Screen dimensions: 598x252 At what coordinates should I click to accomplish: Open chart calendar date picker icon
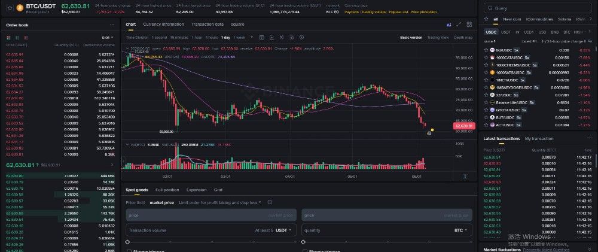pyautogui.click(x=262, y=38)
